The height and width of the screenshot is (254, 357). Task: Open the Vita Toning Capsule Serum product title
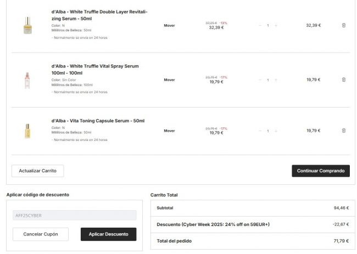point(98,121)
